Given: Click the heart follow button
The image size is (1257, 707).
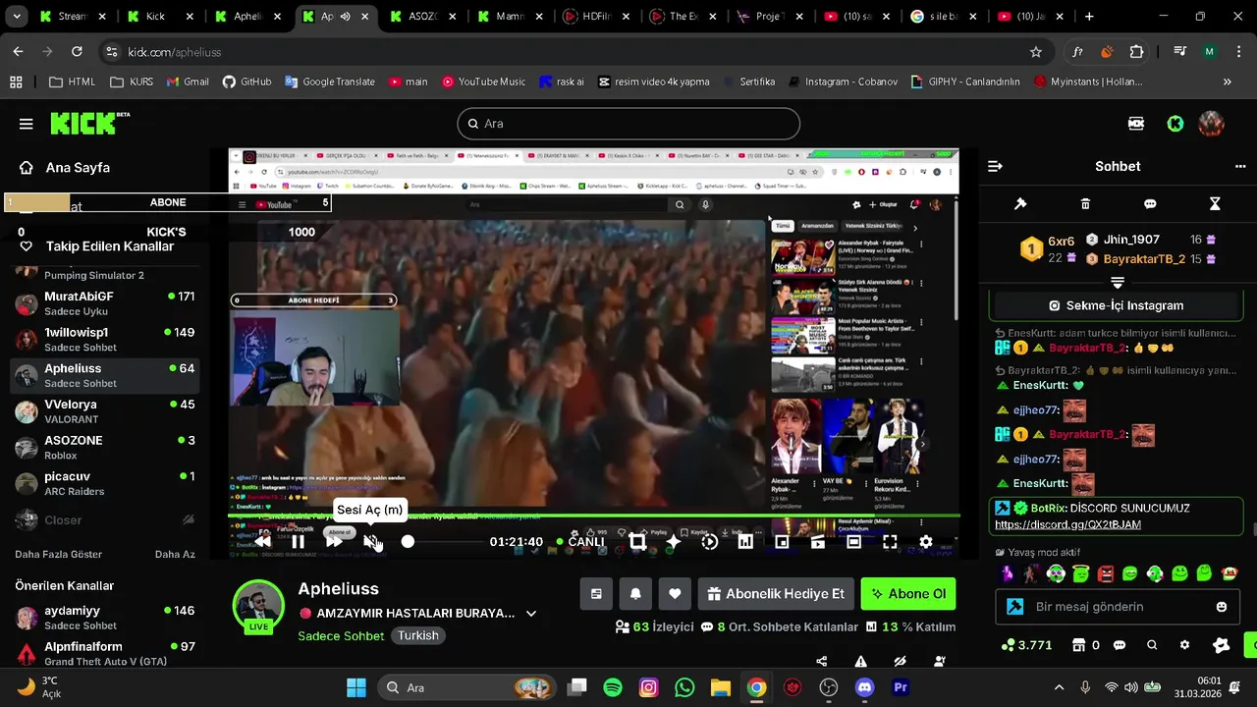Looking at the screenshot, I should point(675,593).
